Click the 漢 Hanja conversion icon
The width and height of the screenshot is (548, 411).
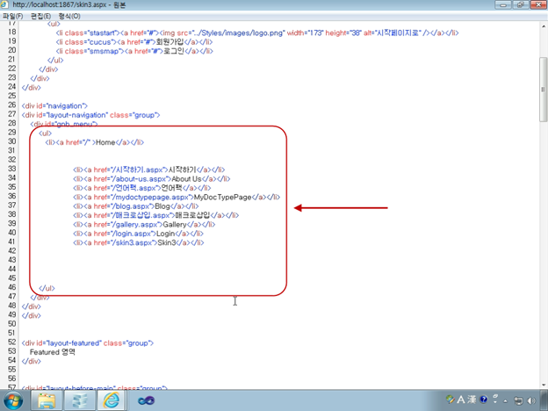click(472, 400)
